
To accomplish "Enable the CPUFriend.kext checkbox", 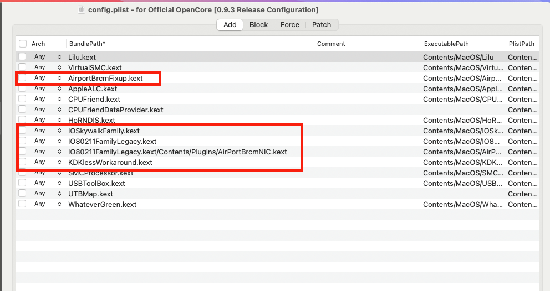I will click(22, 98).
